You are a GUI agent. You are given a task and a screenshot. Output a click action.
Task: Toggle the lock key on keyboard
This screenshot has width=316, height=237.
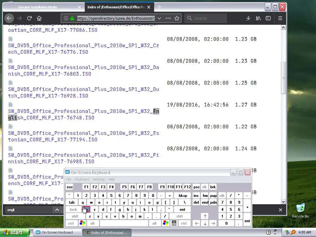(x=73, y=210)
